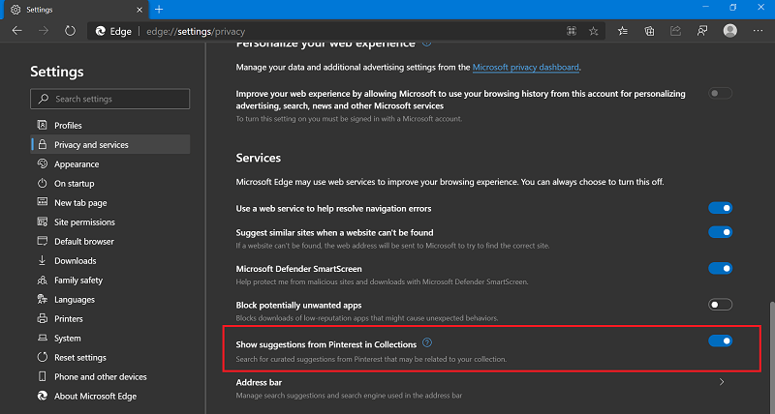The image size is (775, 414).
Task: Open the Microsoft privacy dashboard link
Action: [525, 67]
